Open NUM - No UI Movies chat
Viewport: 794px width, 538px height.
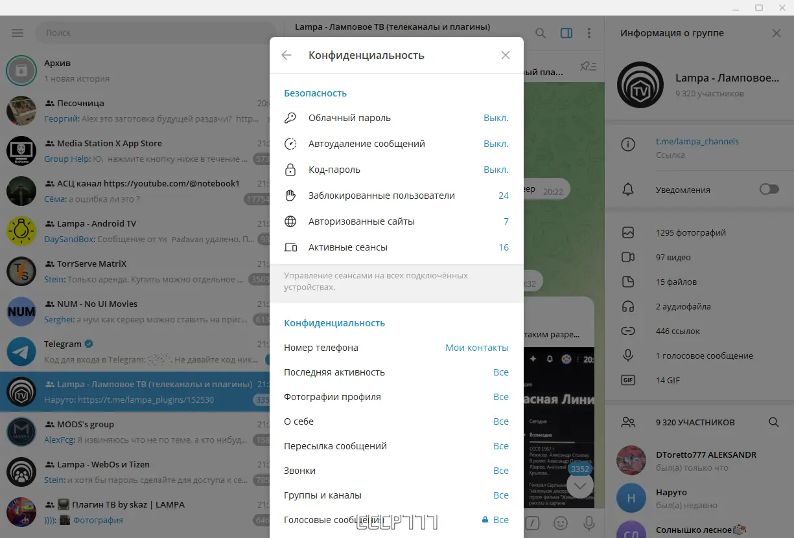(x=135, y=311)
